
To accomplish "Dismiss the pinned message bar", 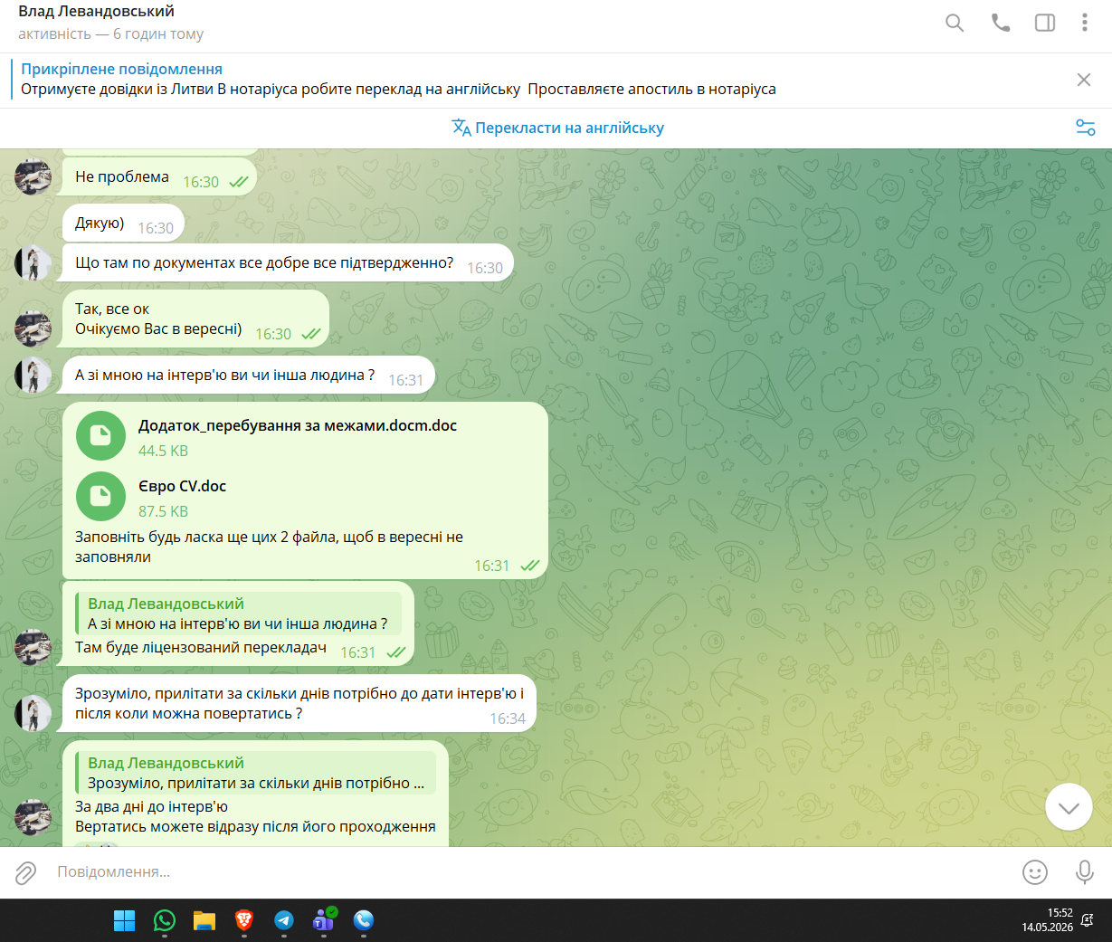I will (x=1084, y=80).
